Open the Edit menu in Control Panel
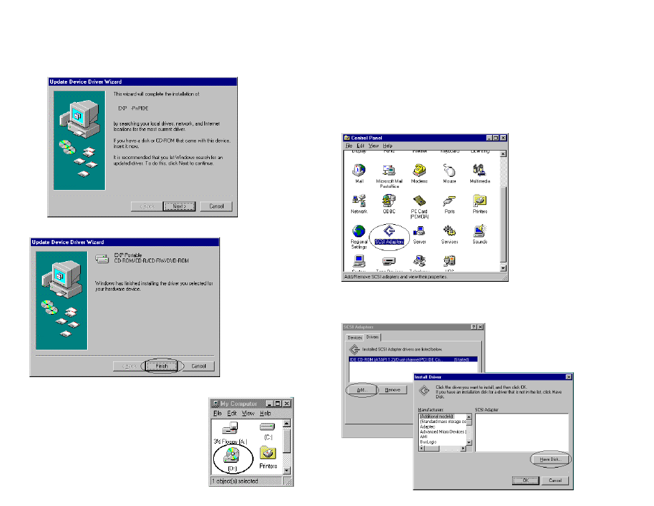This screenshot has width=654, height=506. click(361, 145)
